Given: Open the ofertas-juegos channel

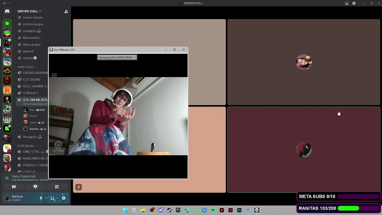Looking at the screenshot, I should pyautogui.click(x=33, y=24).
